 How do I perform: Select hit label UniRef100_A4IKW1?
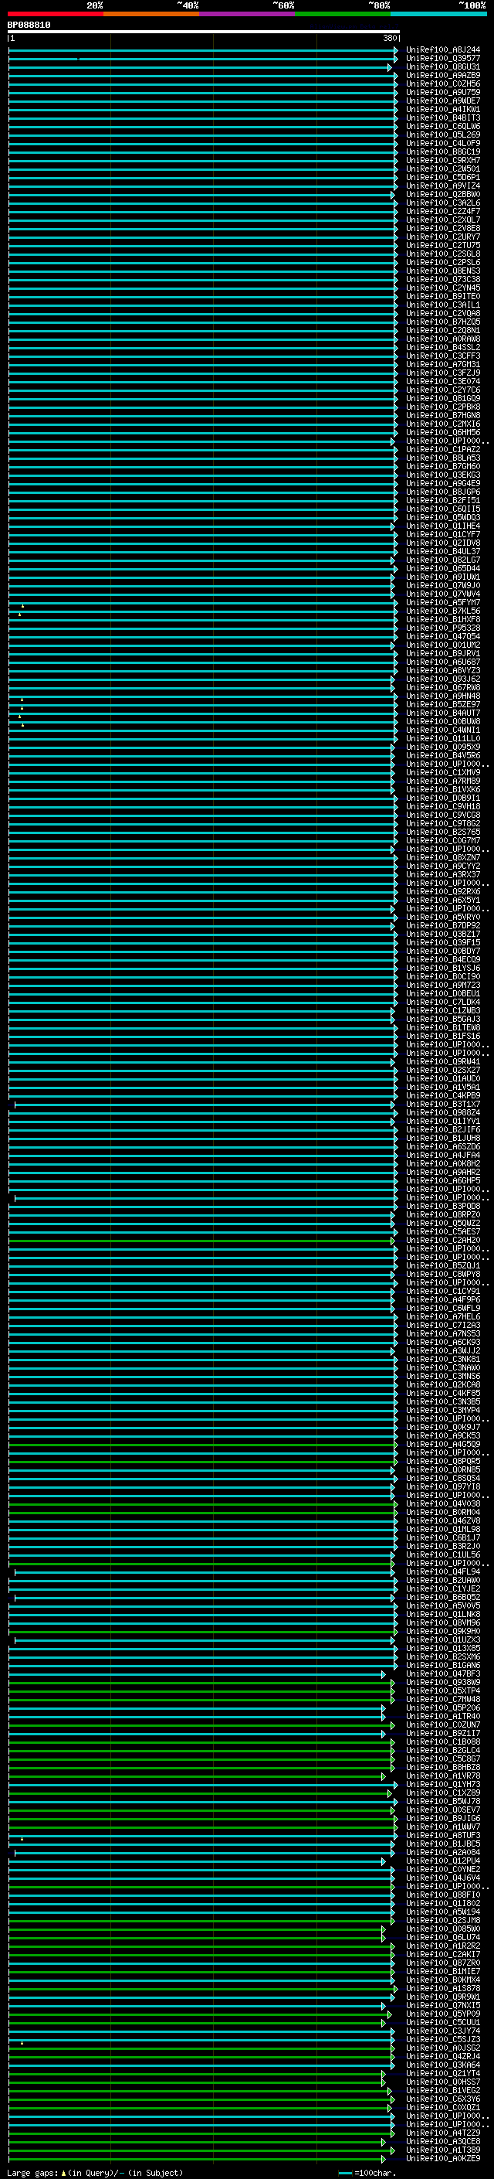coord(443,109)
